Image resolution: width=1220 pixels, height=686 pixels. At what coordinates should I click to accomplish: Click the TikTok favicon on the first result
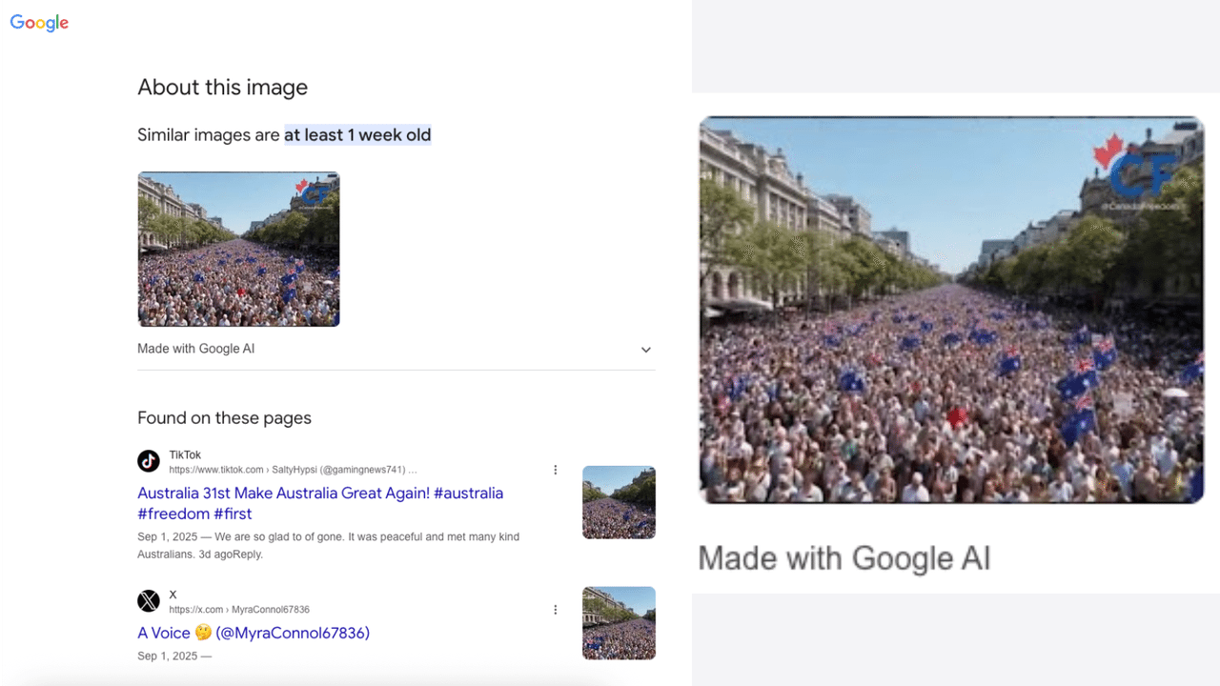(x=148, y=461)
